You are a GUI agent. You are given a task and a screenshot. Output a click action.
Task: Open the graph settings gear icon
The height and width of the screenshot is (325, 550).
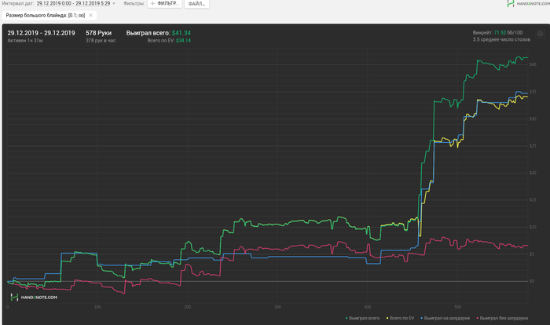[541, 34]
